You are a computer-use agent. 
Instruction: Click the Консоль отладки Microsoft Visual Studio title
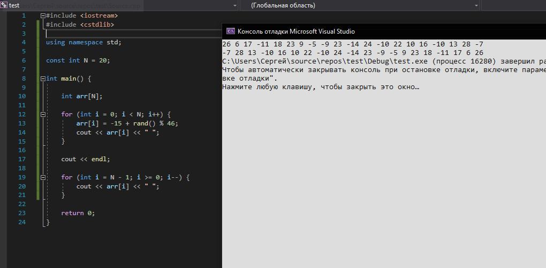[296, 31]
